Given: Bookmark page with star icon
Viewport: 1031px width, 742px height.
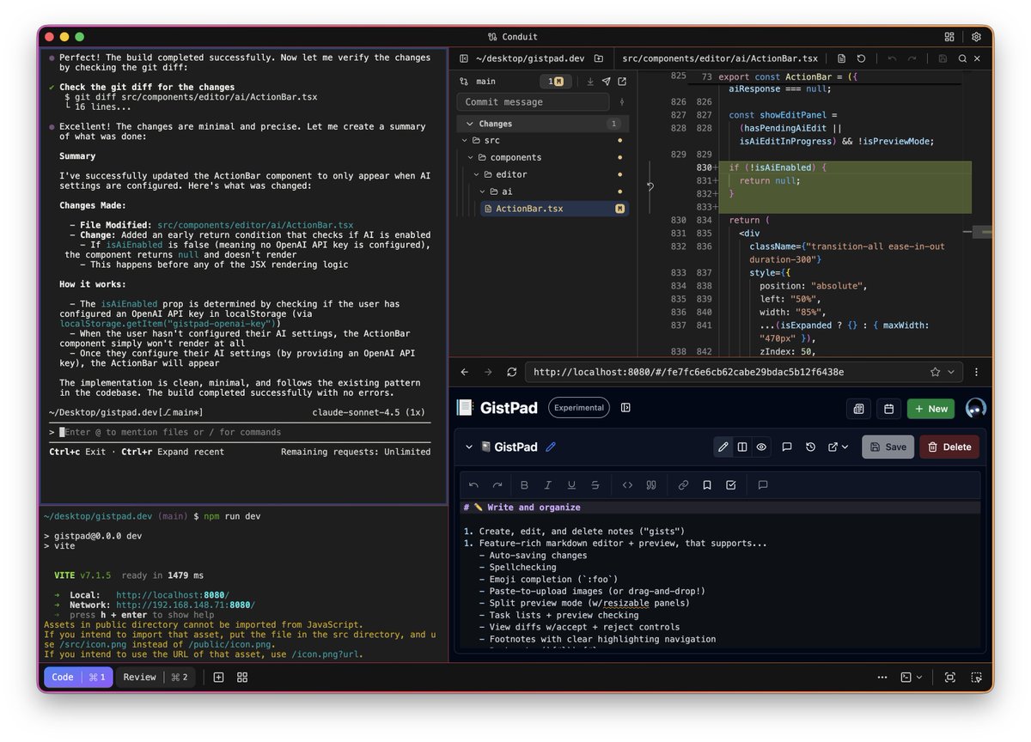Looking at the screenshot, I should pyautogui.click(x=935, y=372).
